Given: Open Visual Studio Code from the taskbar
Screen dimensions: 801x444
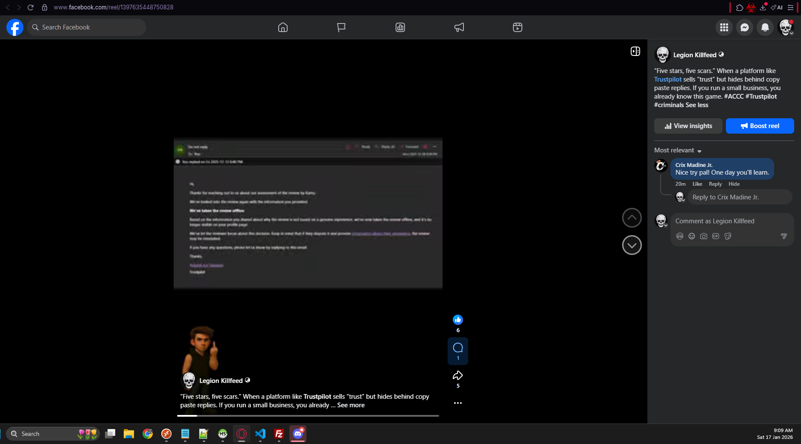Looking at the screenshot, I should point(260,434).
